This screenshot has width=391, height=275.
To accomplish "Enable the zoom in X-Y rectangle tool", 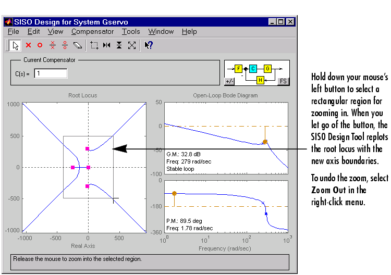I will click(94, 45).
